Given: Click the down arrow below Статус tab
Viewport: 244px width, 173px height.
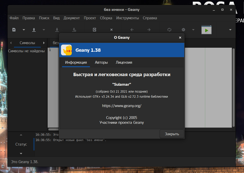Looking at the screenshot, I should coord(21,153).
